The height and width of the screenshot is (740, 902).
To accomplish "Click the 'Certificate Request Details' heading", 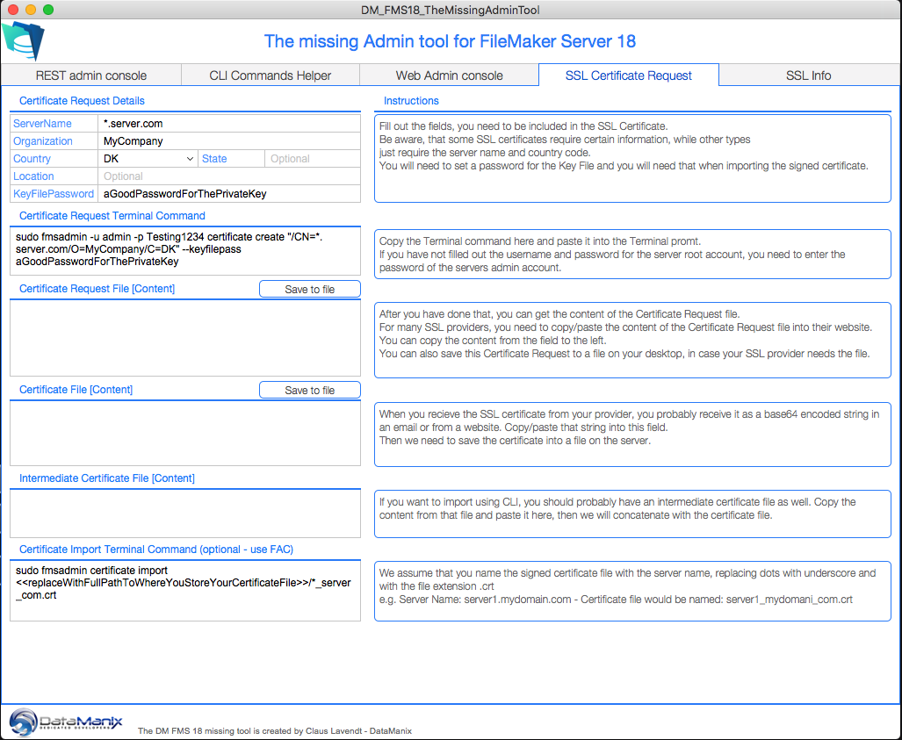I will pyautogui.click(x=82, y=101).
